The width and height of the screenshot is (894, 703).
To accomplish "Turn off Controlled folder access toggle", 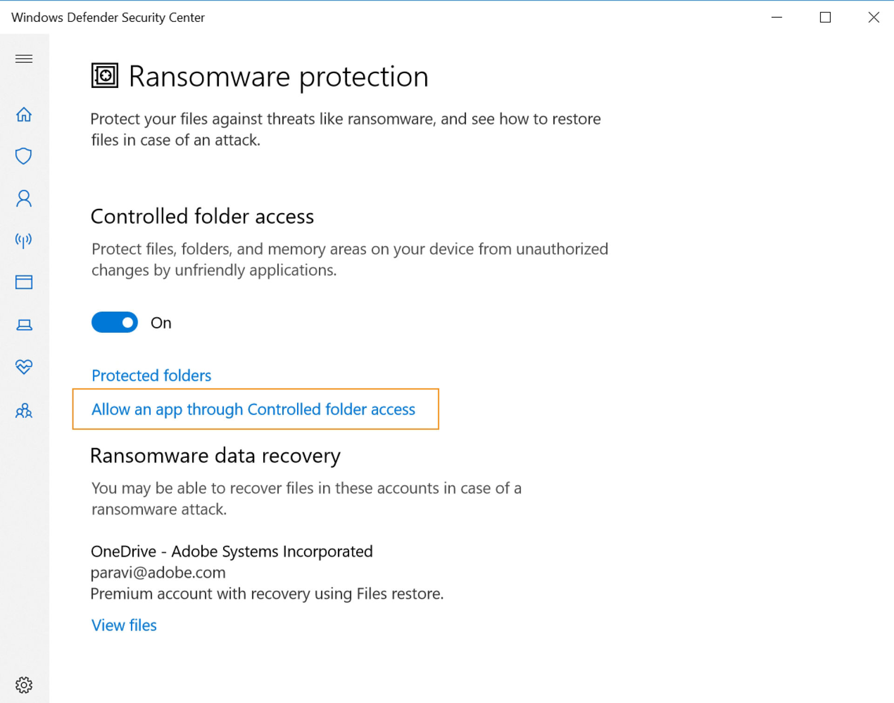I will click(x=115, y=322).
